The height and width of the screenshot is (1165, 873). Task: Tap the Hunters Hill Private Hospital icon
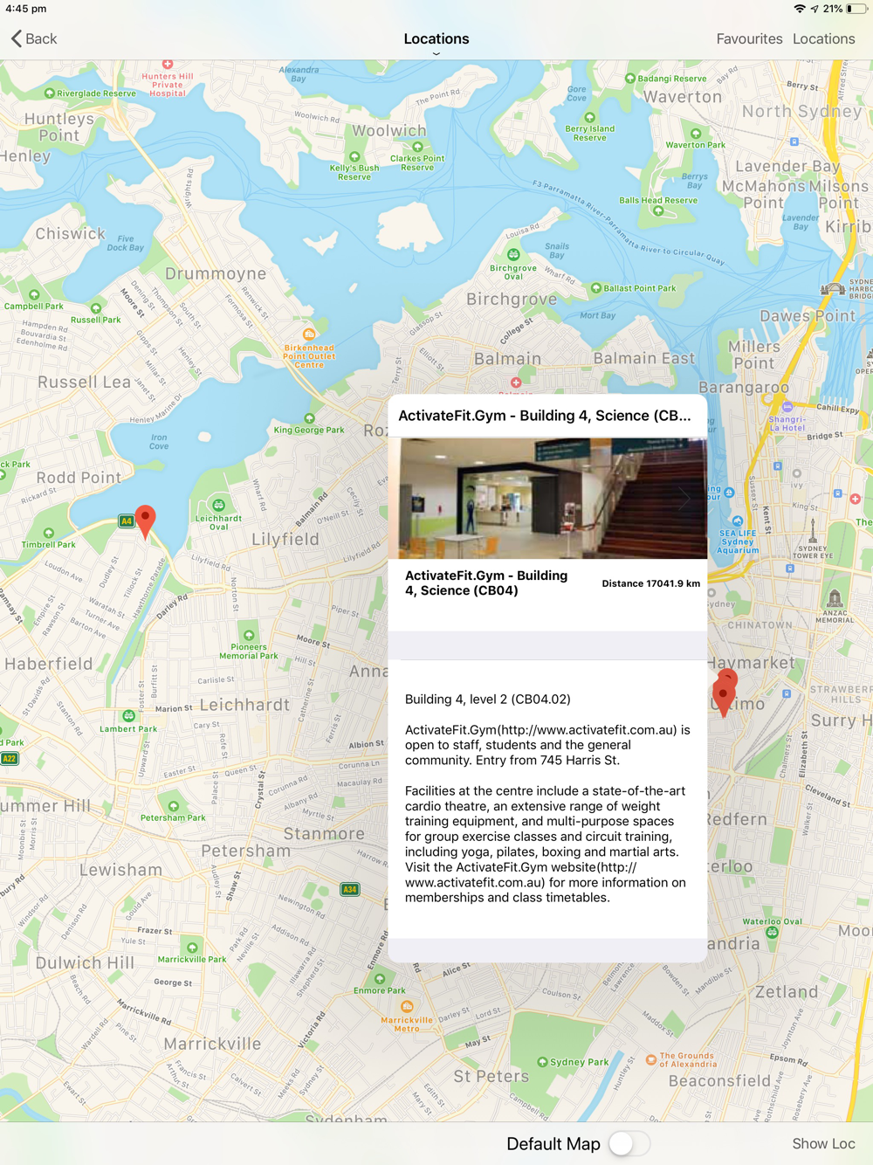coord(168,65)
